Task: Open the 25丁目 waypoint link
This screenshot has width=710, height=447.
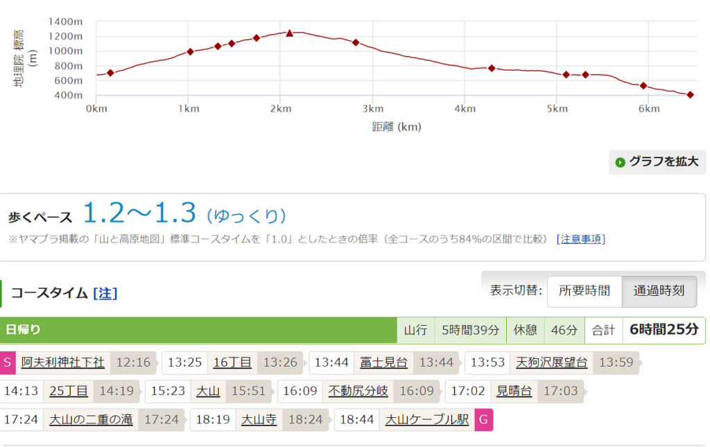Action: click(69, 391)
